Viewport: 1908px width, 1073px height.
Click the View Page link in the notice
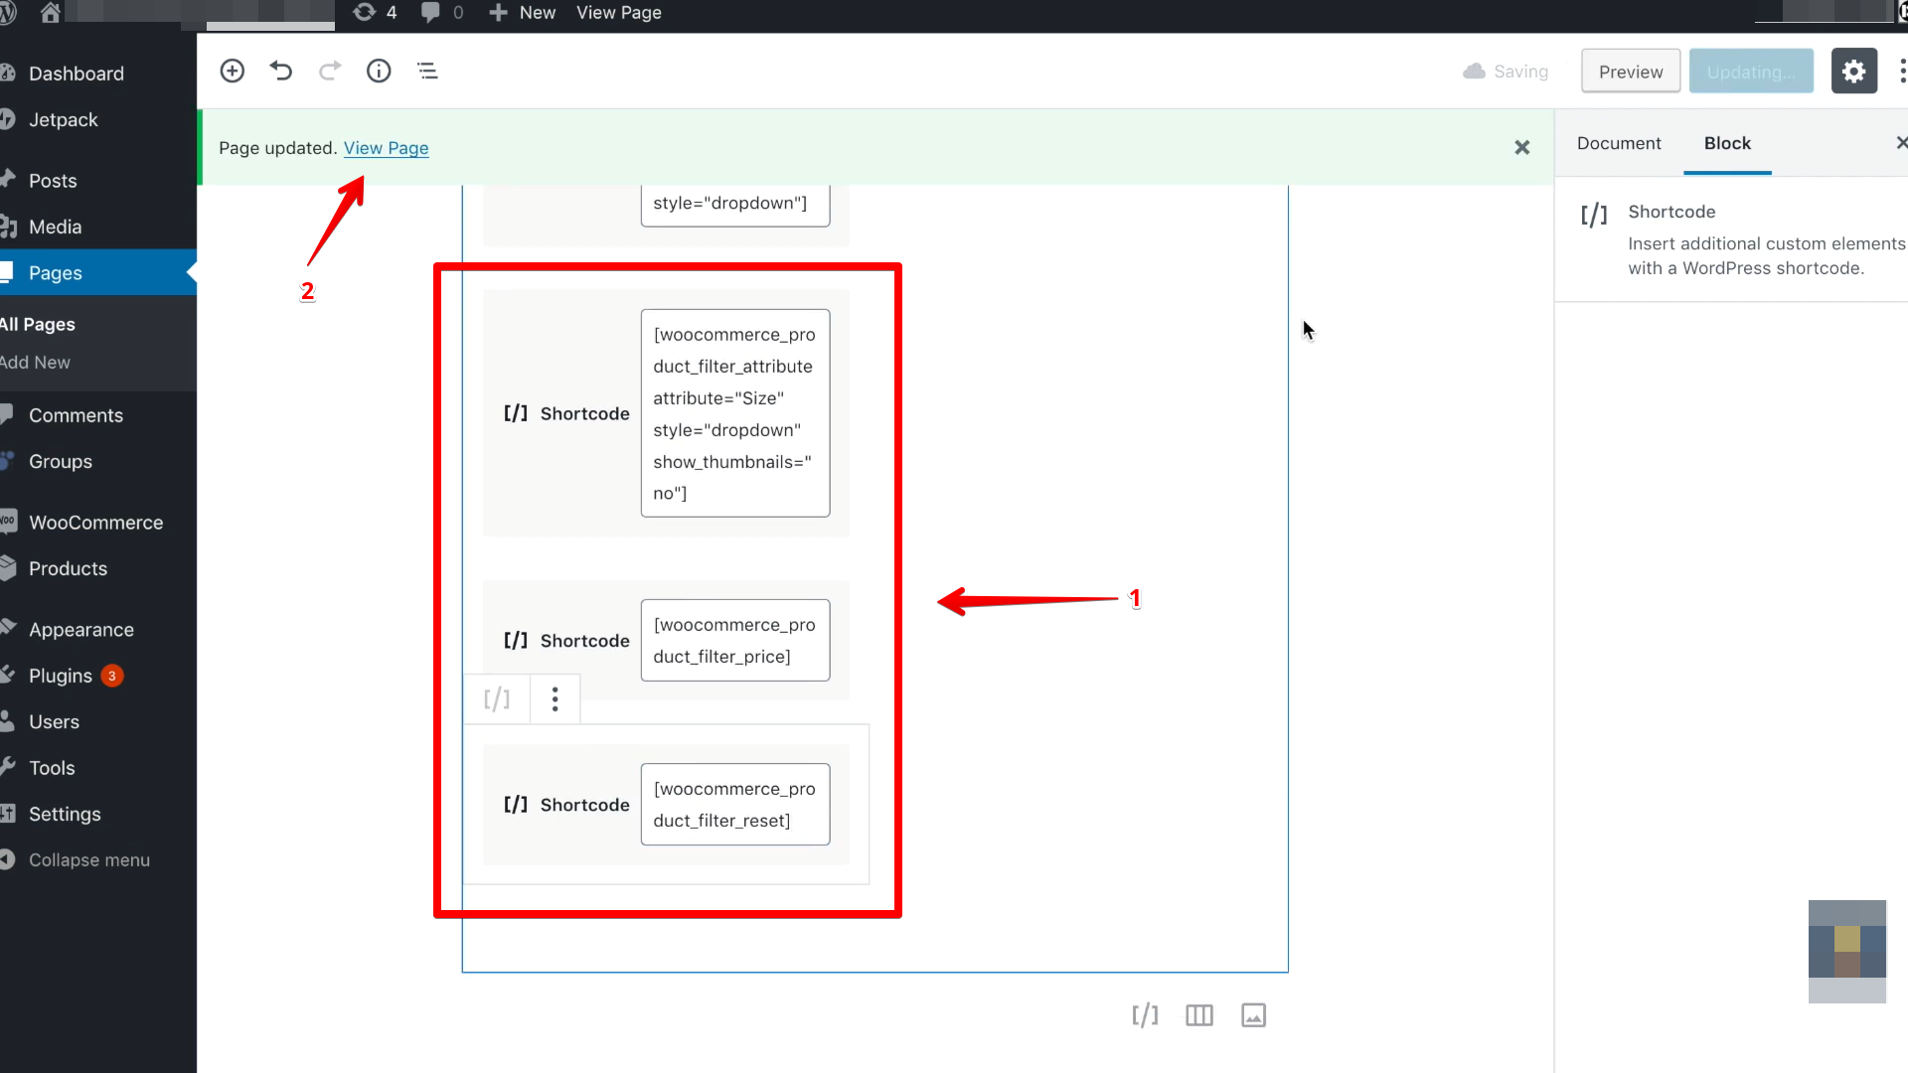pyautogui.click(x=386, y=147)
